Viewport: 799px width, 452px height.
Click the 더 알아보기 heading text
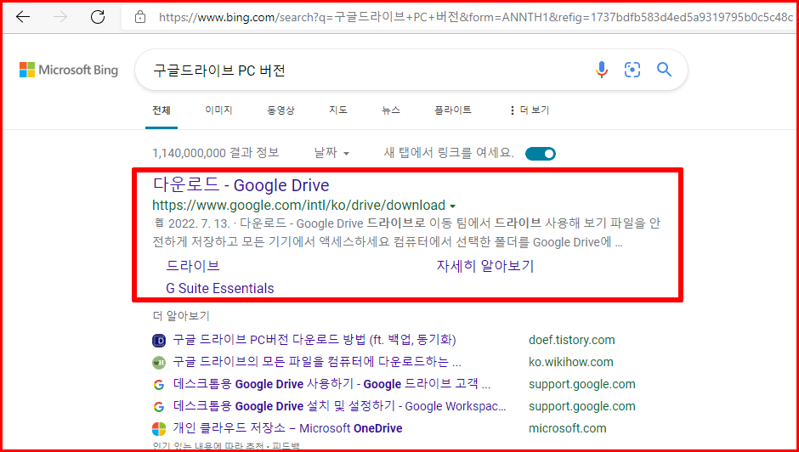click(x=181, y=316)
